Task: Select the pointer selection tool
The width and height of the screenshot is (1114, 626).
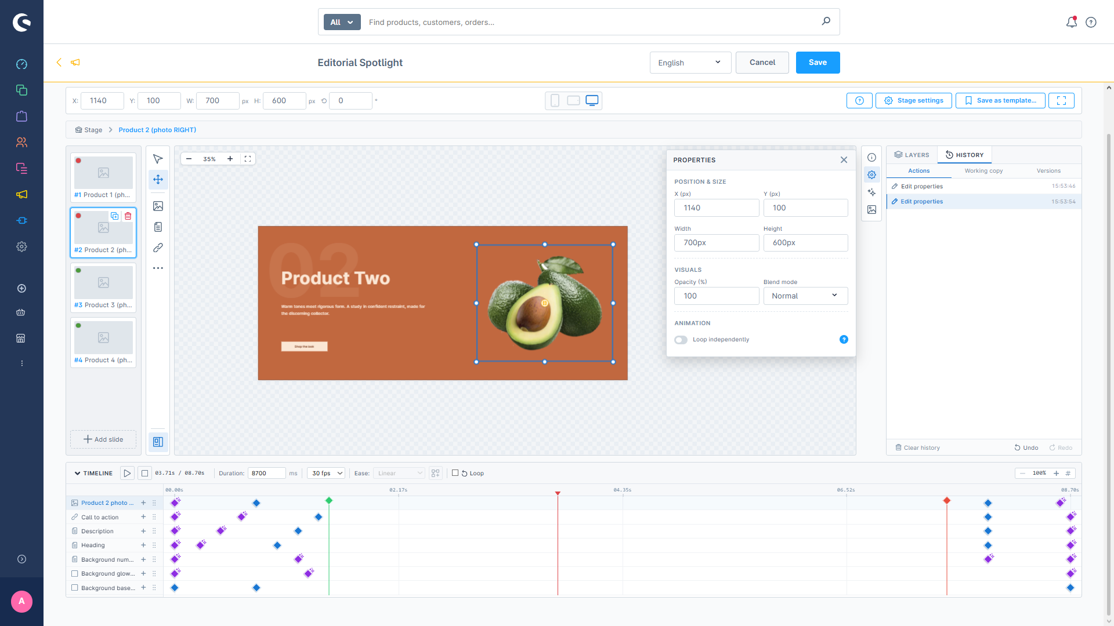Action: (x=158, y=159)
